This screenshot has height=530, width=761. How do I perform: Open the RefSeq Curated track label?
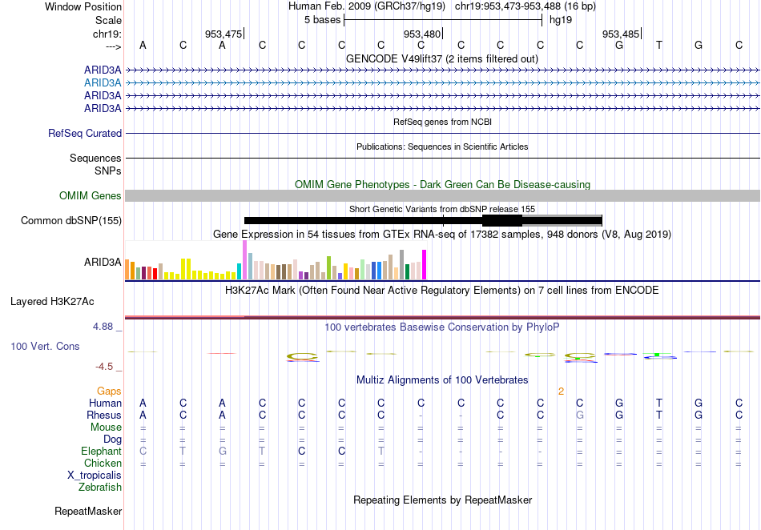tap(84, 133)
